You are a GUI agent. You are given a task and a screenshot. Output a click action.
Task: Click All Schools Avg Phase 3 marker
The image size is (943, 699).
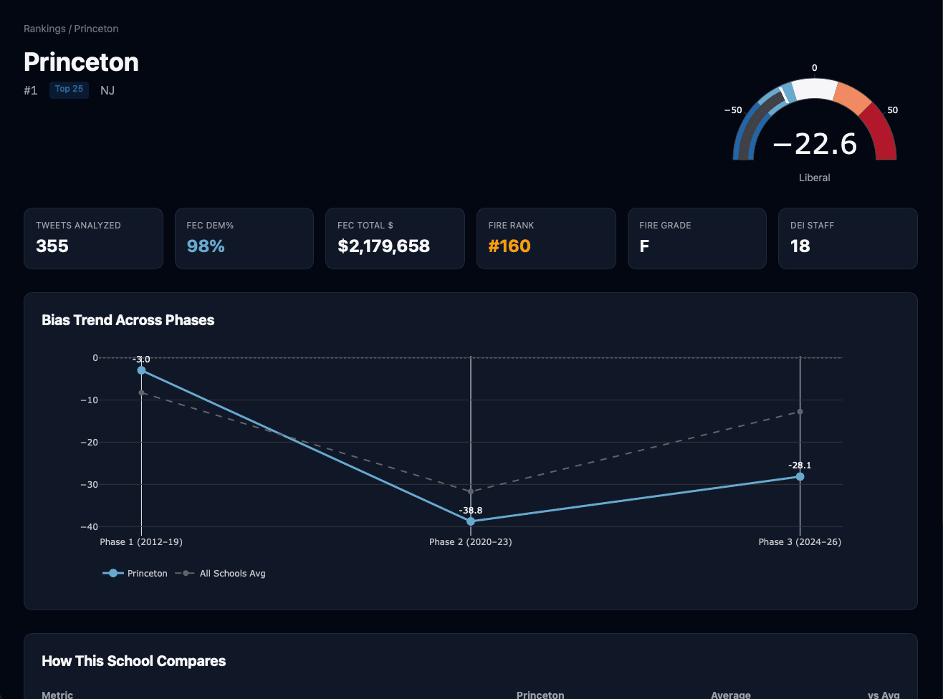[800, 412]
